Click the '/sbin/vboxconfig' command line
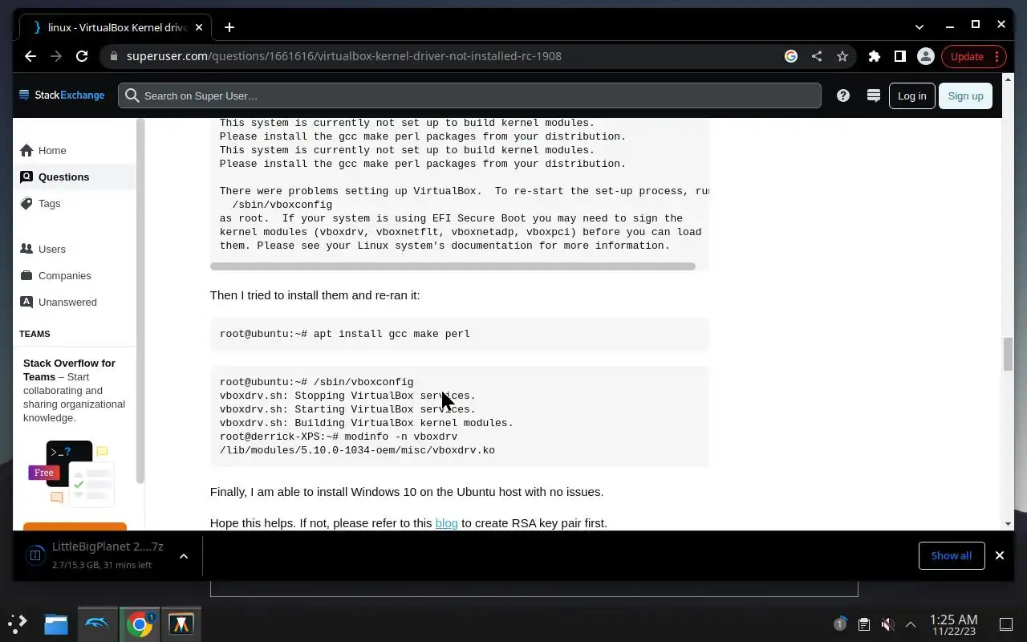 point(317,382)
